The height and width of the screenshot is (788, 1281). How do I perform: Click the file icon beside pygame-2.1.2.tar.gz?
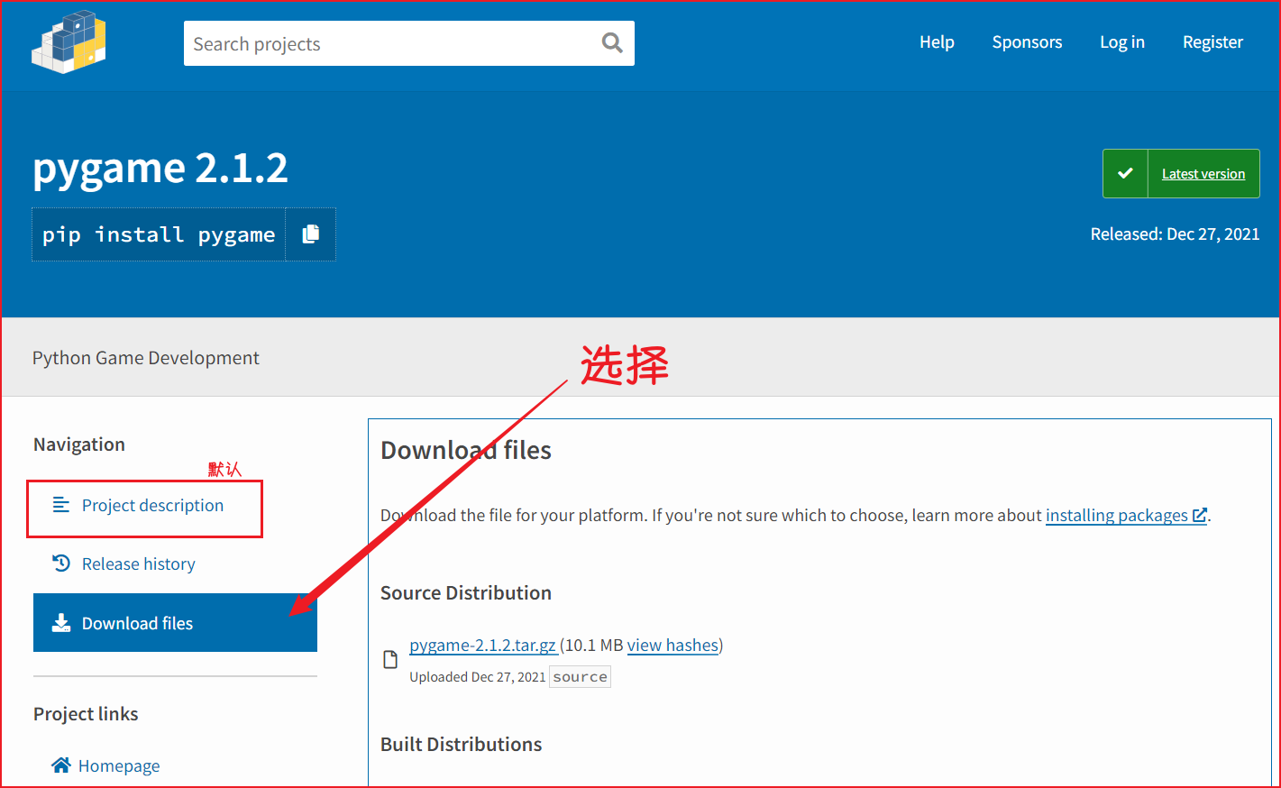pos(390,659)
